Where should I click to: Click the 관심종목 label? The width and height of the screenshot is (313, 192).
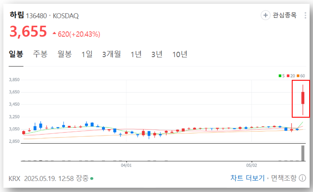click(285, 15)
